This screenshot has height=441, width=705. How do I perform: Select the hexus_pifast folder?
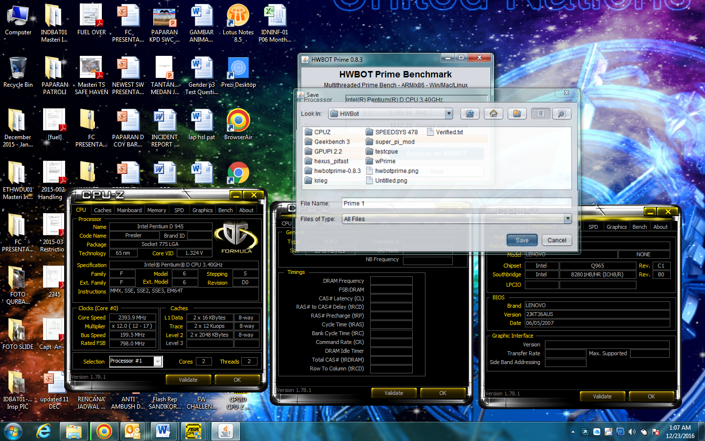pyautogui.click(x=326, y=161)
